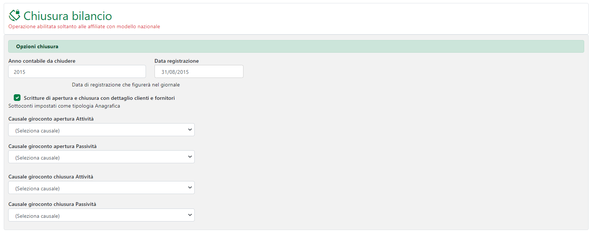Click the 'Causale giroconto chiusura Passività' label
Screen dimensions: 592x233
point(52,204)
